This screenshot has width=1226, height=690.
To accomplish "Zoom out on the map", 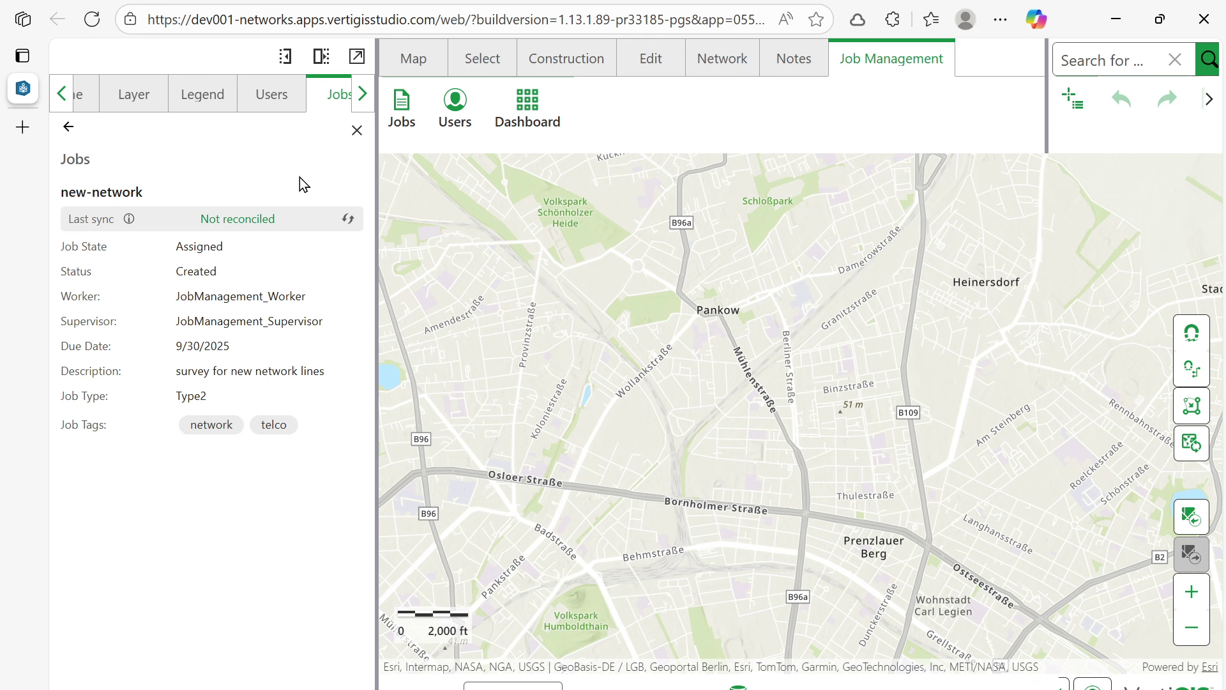I will click(1191, 627).
